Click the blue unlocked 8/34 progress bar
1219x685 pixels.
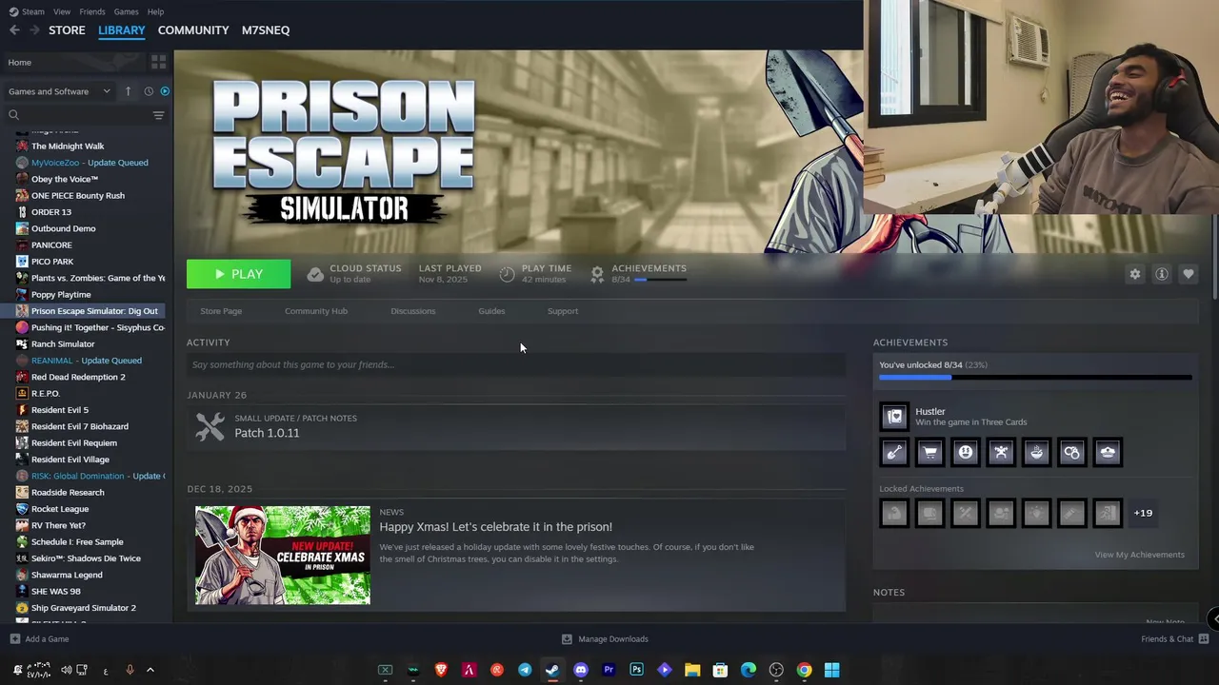(x=1035, y=378)
